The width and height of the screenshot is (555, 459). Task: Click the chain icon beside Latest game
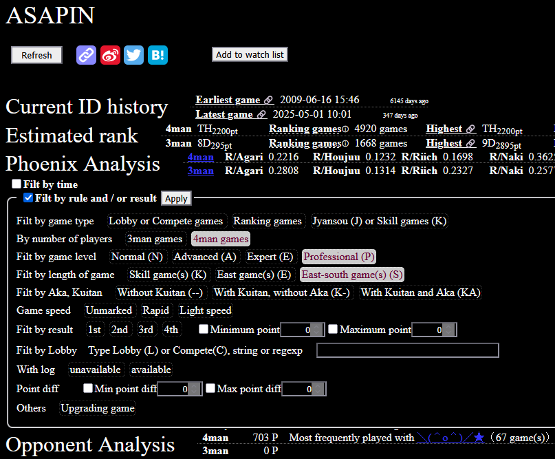(x=261, y=115)
